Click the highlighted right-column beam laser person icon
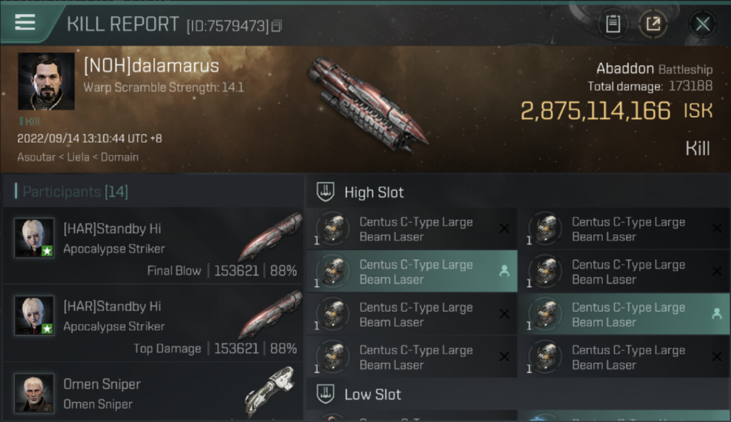 point(716,314)
